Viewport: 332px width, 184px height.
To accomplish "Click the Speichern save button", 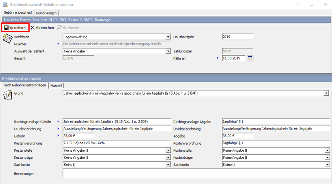I will [15, 28].
